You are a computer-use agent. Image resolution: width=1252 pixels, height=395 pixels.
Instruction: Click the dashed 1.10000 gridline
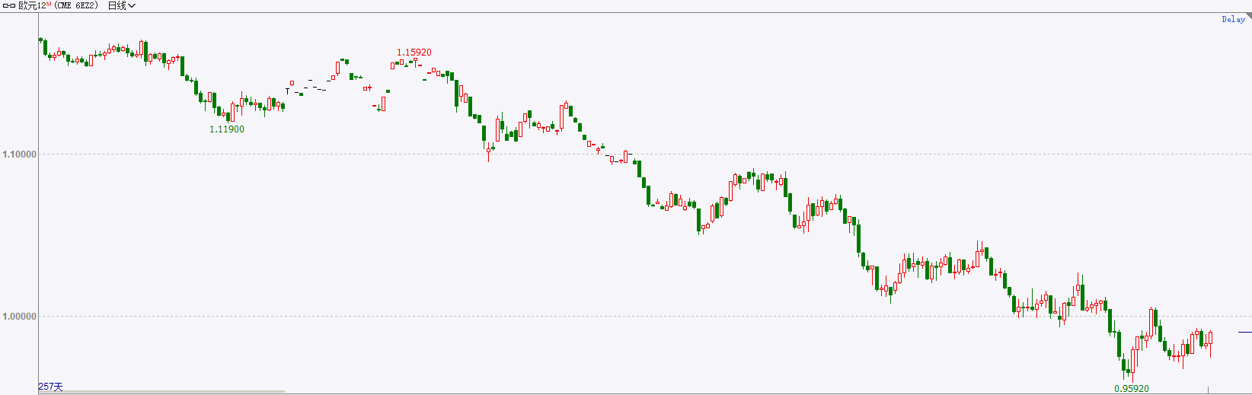point(644,154)
